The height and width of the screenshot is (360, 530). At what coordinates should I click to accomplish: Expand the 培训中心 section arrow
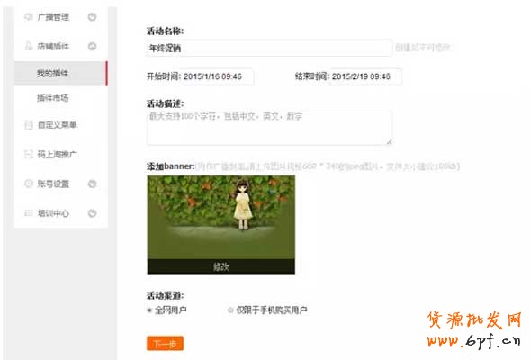click(93, 213)
